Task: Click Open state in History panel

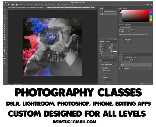Action: [x=108, y=14]
